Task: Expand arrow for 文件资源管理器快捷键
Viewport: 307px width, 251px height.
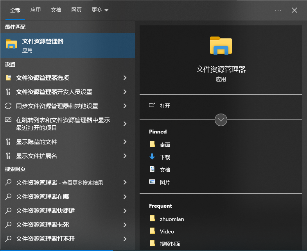Action: pyautogui.click(x=125, y=211)
